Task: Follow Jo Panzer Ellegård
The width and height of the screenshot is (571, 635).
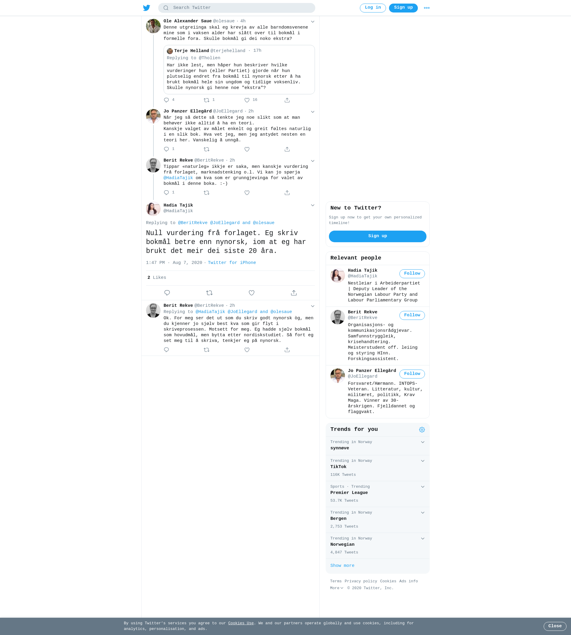Action: (x=412, y=374)
